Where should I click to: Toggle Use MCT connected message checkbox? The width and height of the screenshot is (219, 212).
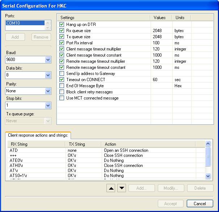(x=62, y=98)
